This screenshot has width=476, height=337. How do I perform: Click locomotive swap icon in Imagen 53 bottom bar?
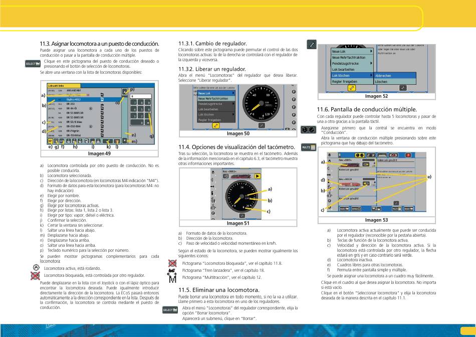pos(376,209)
